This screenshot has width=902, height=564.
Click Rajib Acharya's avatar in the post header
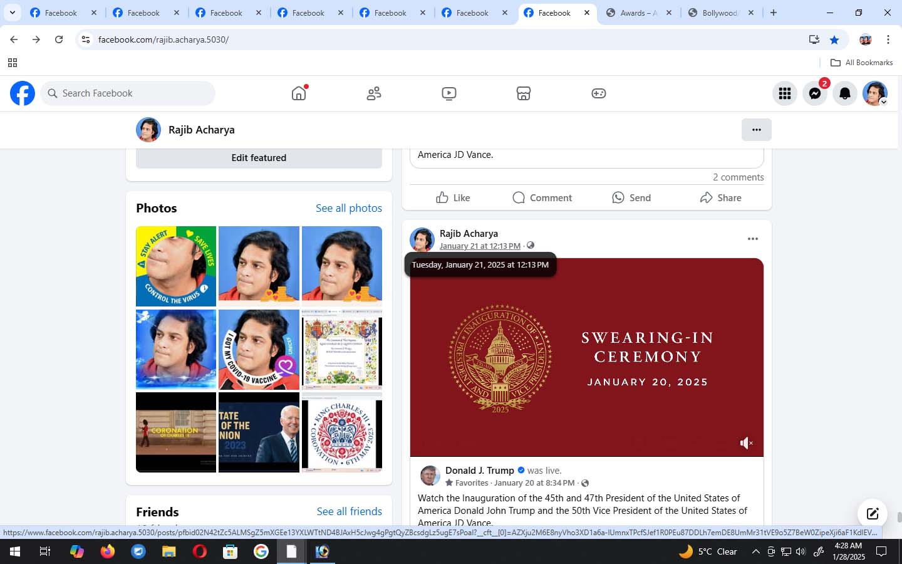click(422, 240)
